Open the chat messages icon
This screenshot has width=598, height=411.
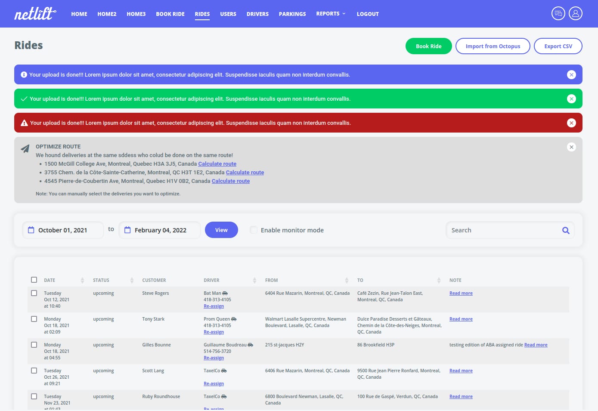pyautogui.click(x=558, y=13)
